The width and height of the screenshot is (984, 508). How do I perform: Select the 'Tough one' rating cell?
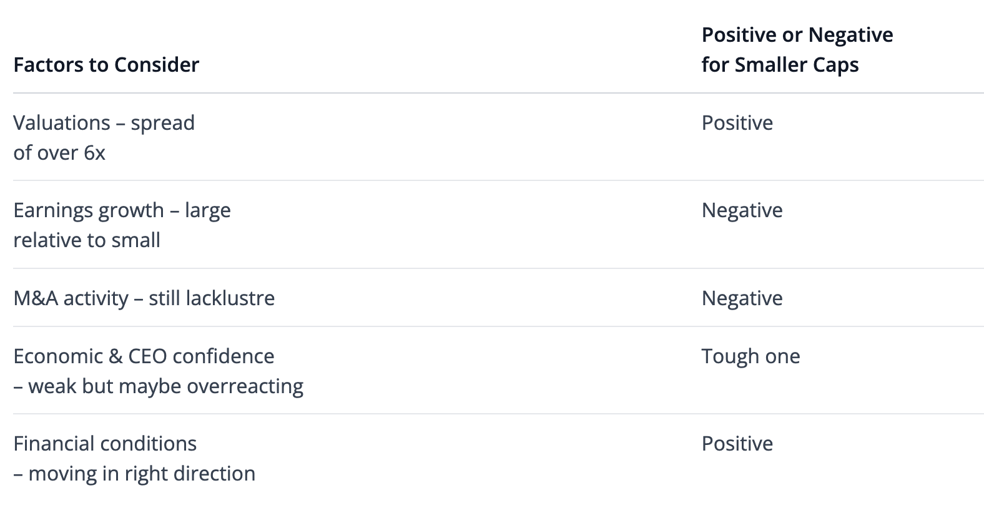[x=750, y=356]
